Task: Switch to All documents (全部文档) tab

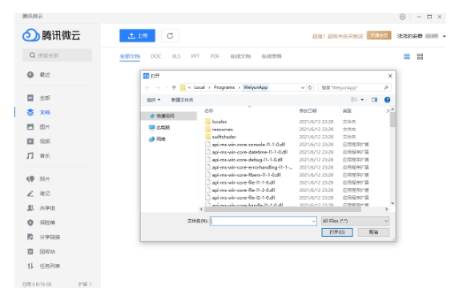Action: (130, 56)
